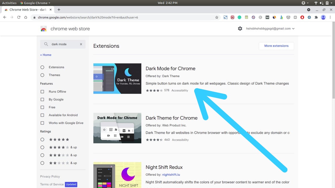Open the Google Chrome app menu
This screenshot has height=188, width=335.
[35, 3]
